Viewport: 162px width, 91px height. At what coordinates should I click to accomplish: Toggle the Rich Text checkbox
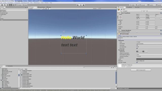[x=137, y=48]
